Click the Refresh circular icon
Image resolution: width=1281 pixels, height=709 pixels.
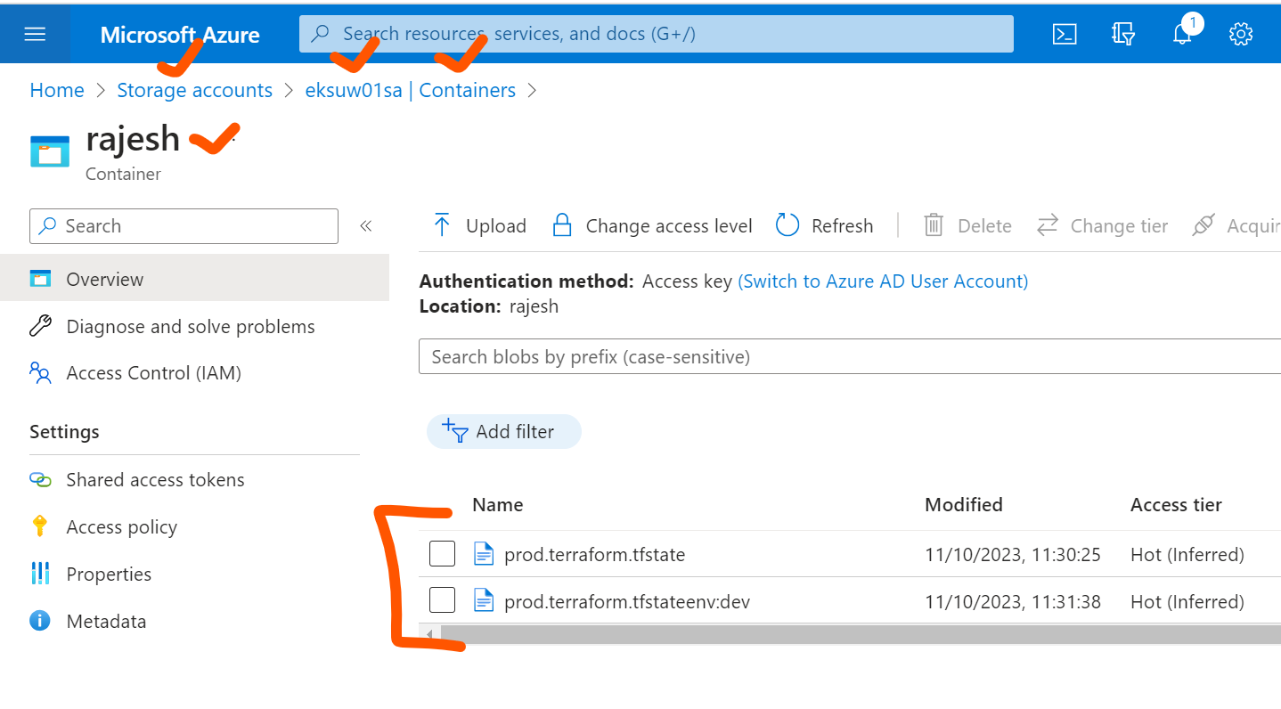[x=787, y=225]
